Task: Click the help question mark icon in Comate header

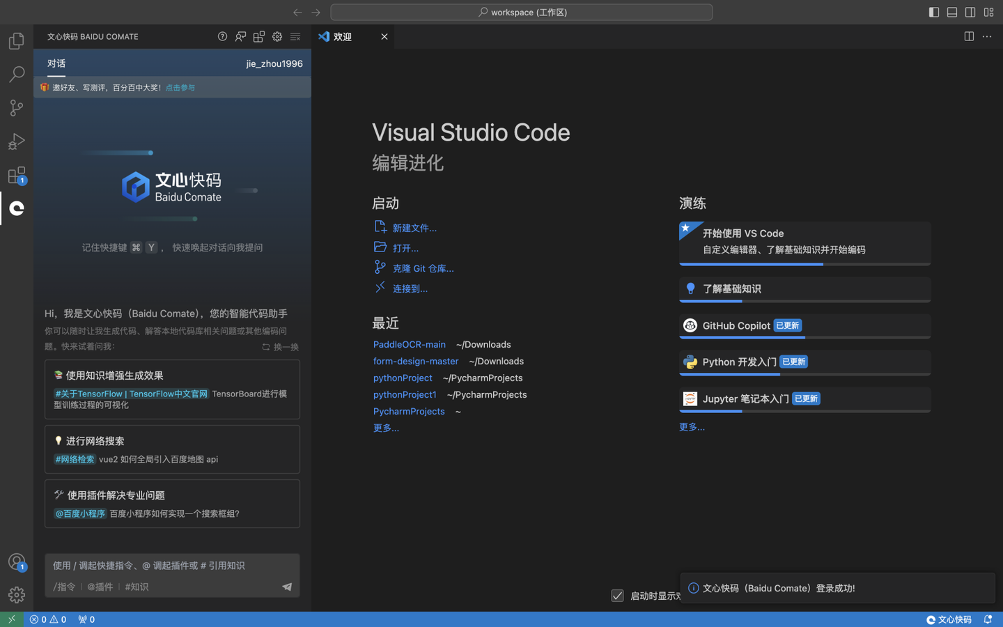Action: 222,36
